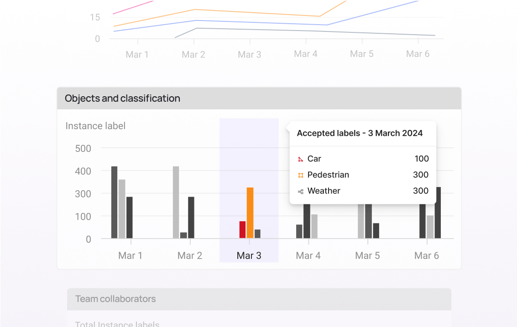Select the Mar 6 label in the line chart

(x=418, y=54)
